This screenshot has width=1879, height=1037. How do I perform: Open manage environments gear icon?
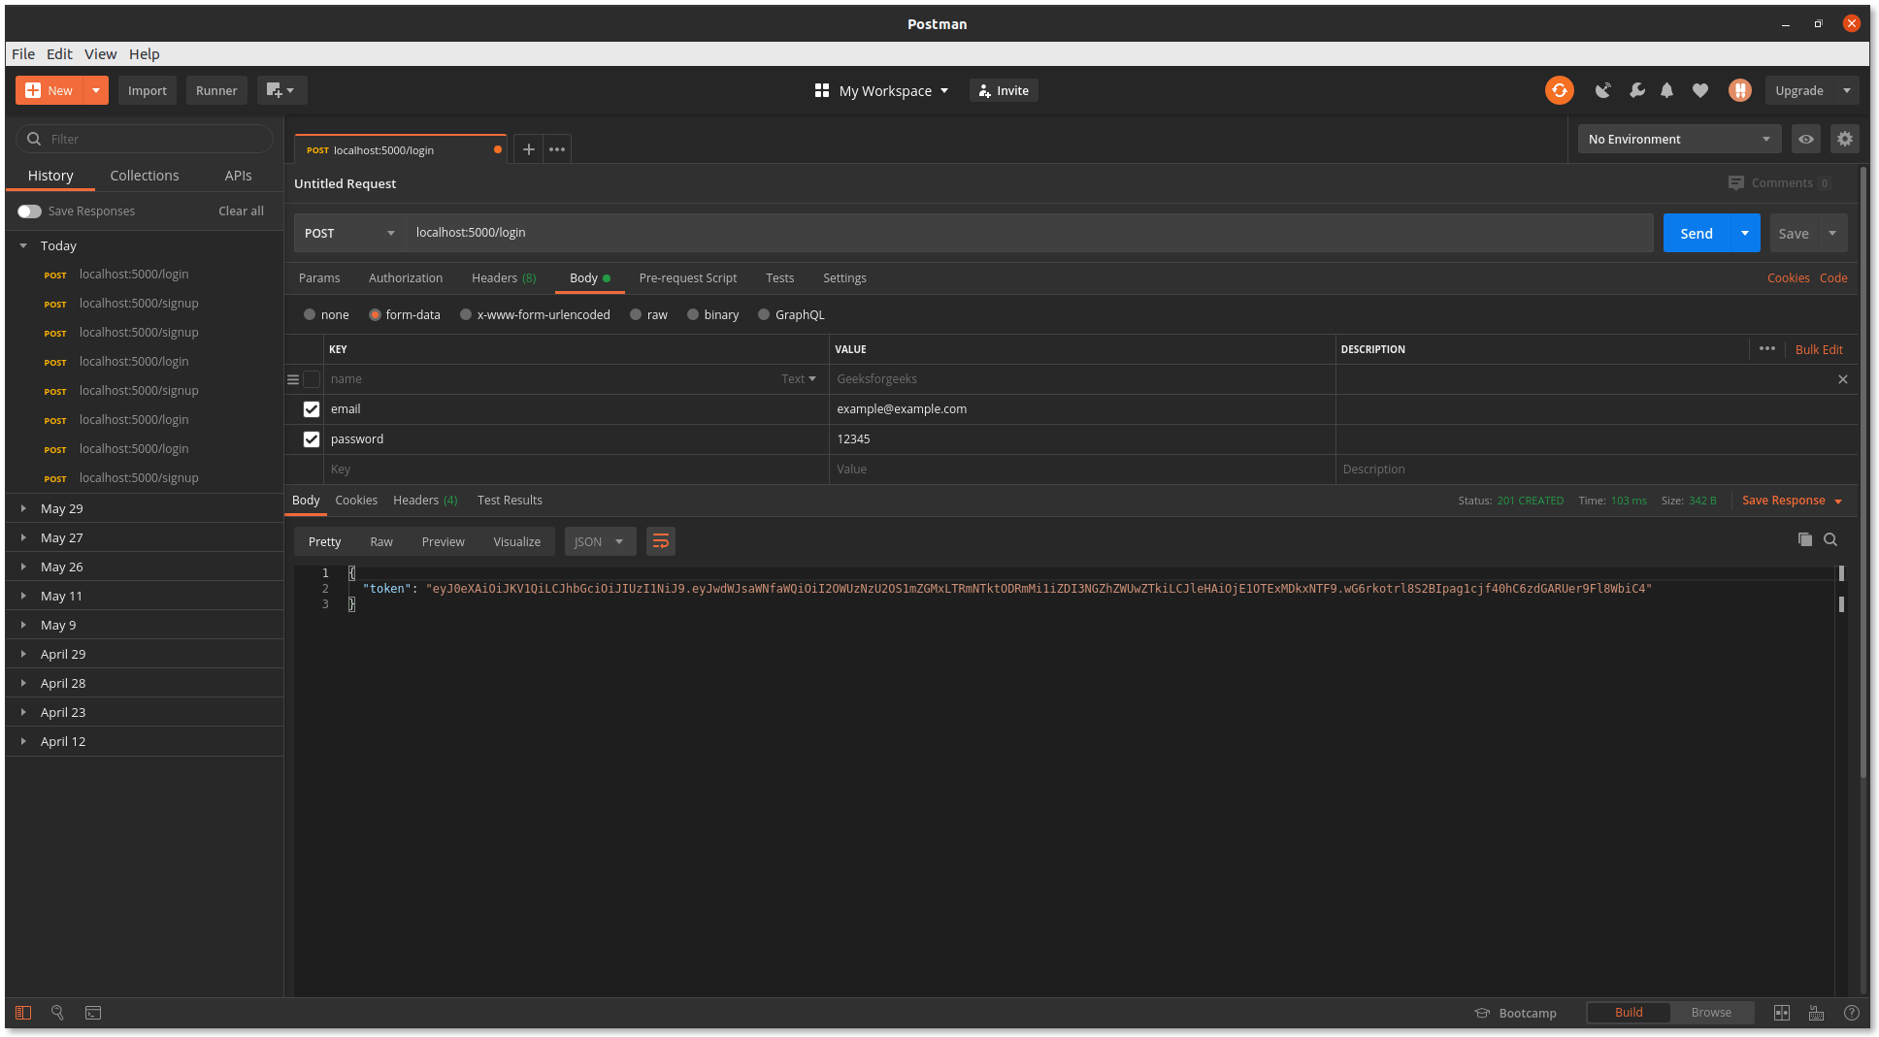[1844, 139]
